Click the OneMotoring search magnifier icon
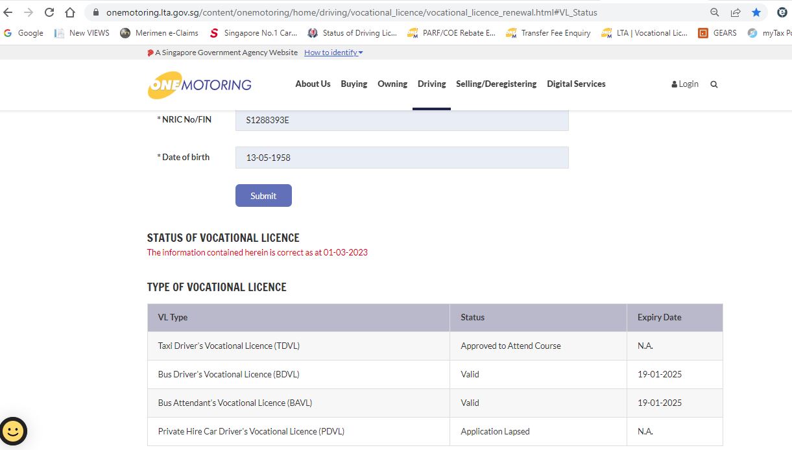This screenshot has width=792, height=450. point(714,84)
